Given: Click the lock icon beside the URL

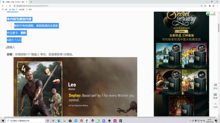Looking at the screenshot, I should click(14, 6).
